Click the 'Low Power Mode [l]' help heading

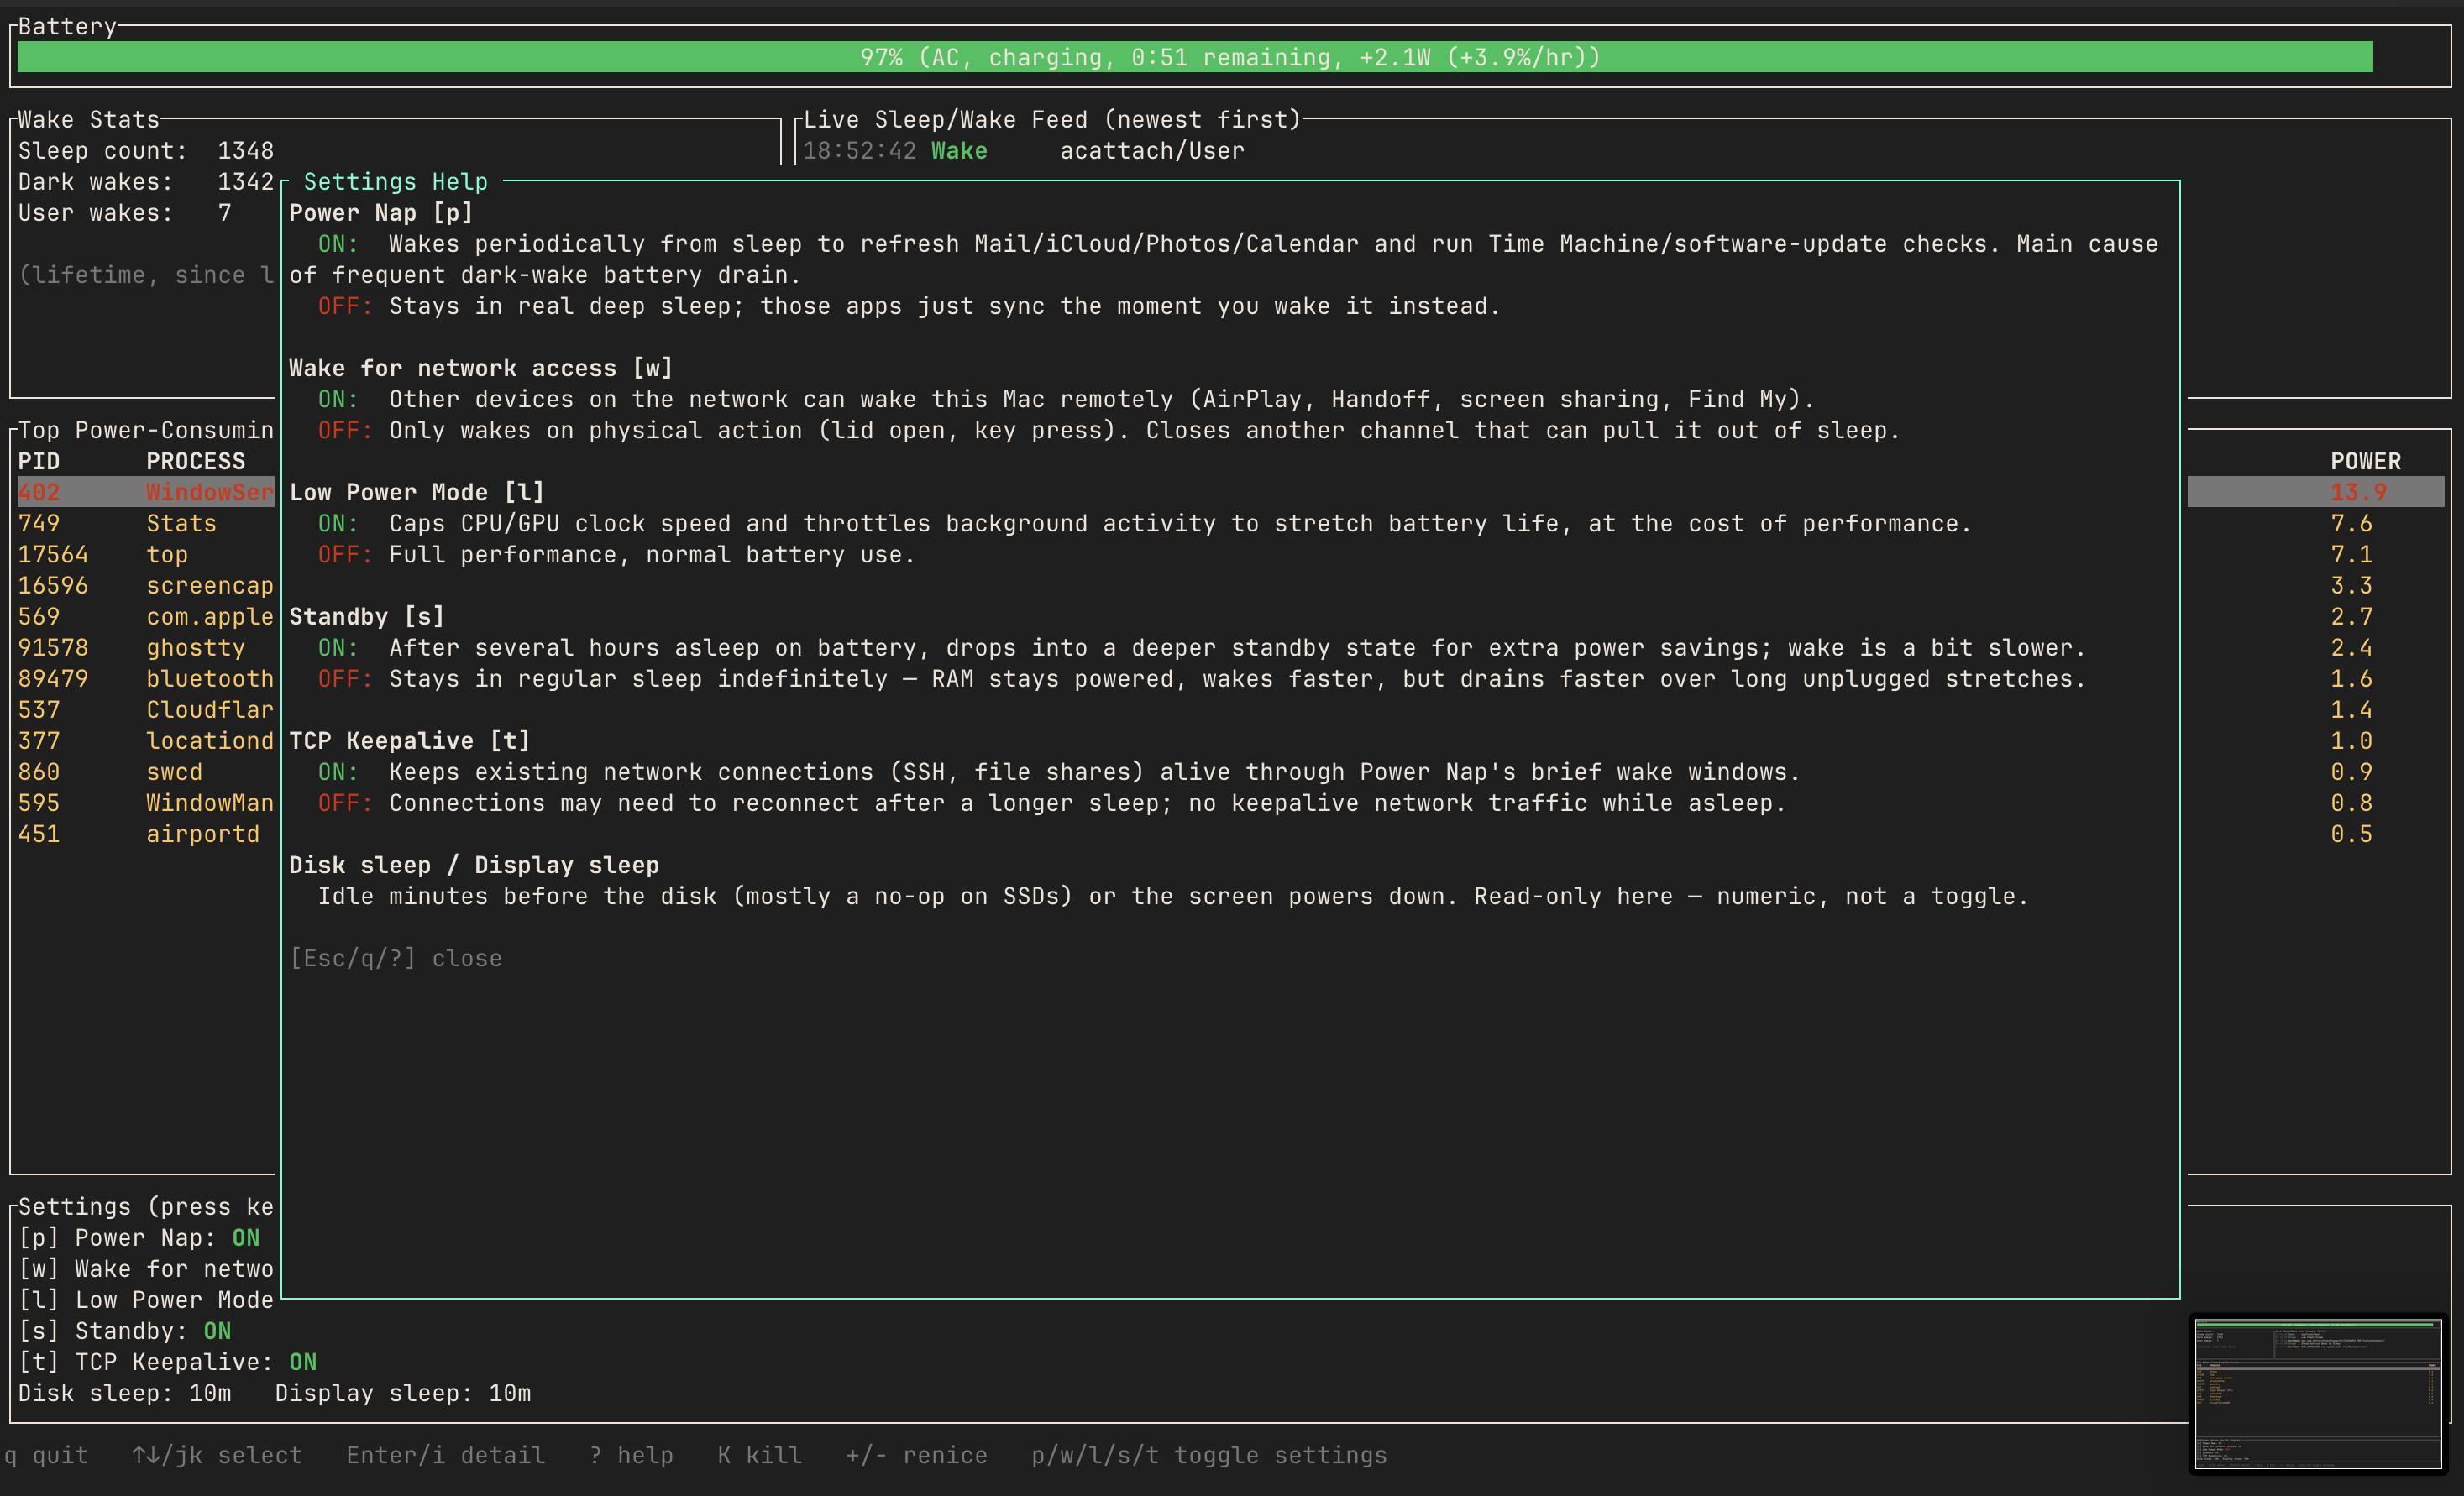417,492
